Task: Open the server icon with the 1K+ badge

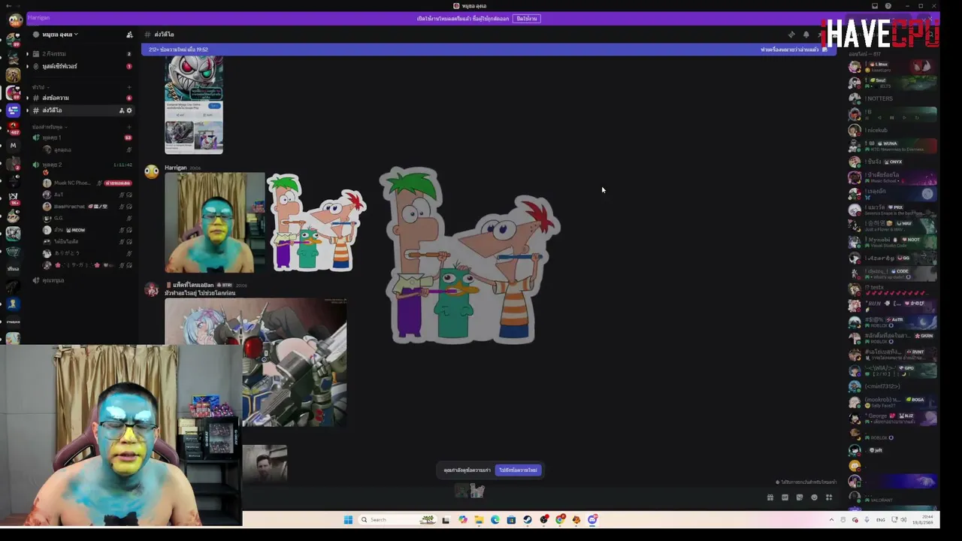Action: (x=13, y=198)
